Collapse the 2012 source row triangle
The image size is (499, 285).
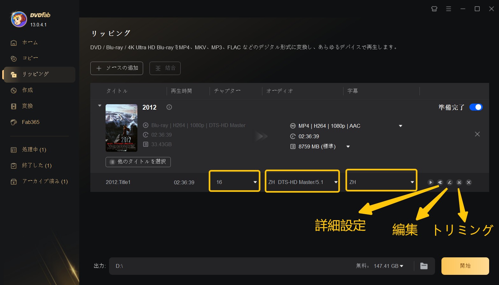pos(100,105)
